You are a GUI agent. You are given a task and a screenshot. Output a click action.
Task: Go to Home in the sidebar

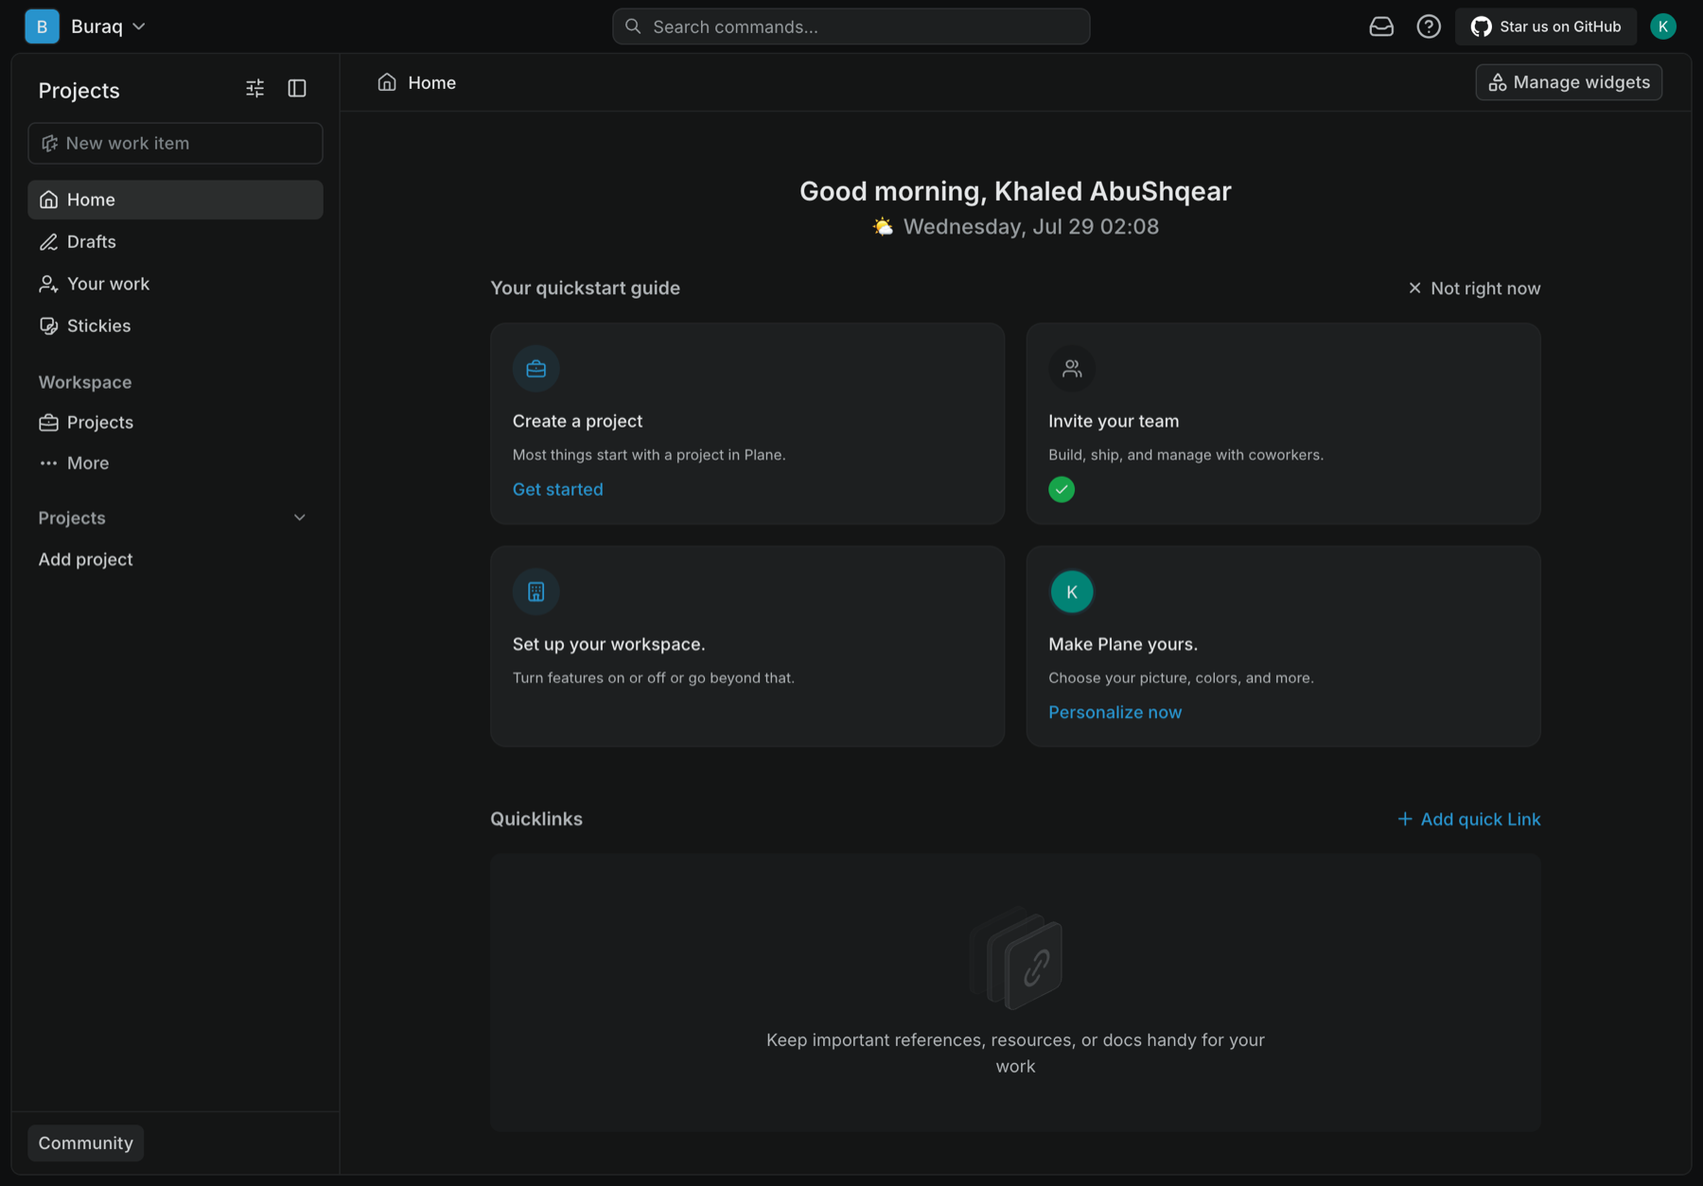pos(175,200)
